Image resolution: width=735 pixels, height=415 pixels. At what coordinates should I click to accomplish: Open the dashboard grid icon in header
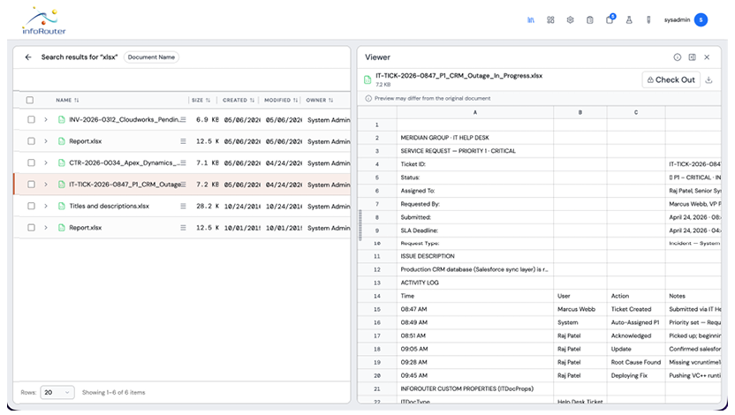(550, 20)
